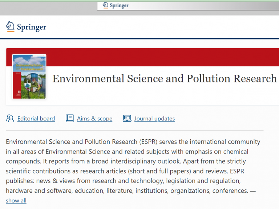Click the paragraph starting 'Environmental Science and Pollution Research (ESPR) serves'
This screenshot has width=279, height=209.
pyautogui.click(x=133, y=171)
